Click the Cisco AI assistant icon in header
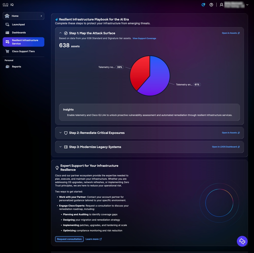 pyautogui.click(x=203, y=5)
